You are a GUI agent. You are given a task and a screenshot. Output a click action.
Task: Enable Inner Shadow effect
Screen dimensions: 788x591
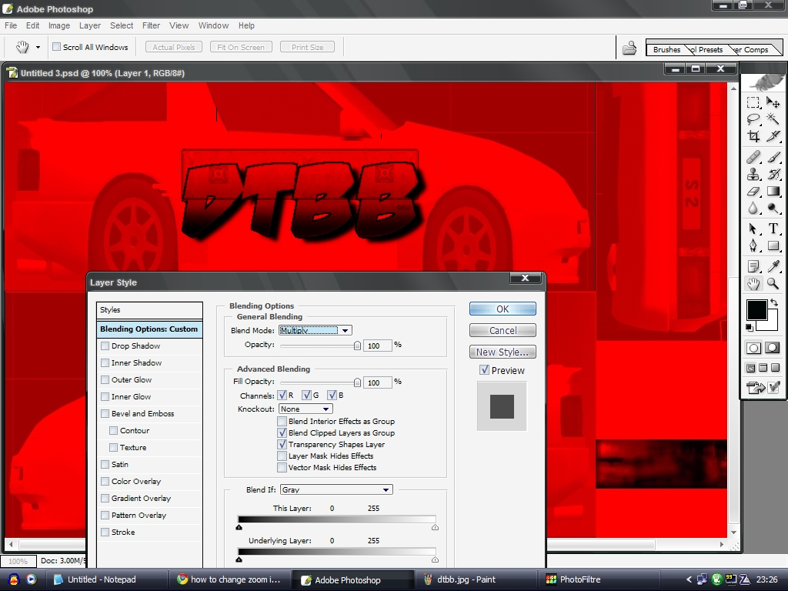(x=105, y=363)
